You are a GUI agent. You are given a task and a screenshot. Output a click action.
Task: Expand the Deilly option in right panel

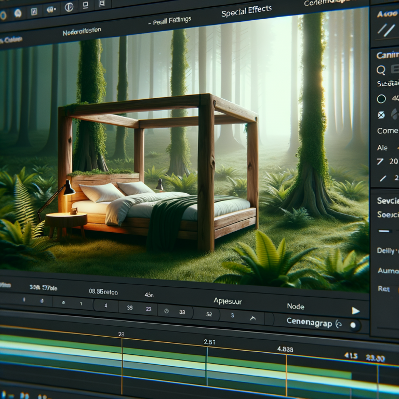386,250
